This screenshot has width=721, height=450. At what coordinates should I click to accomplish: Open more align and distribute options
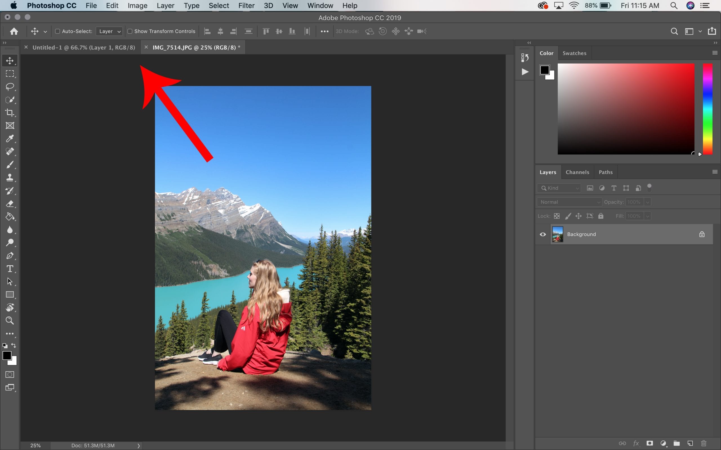[324, 31]
